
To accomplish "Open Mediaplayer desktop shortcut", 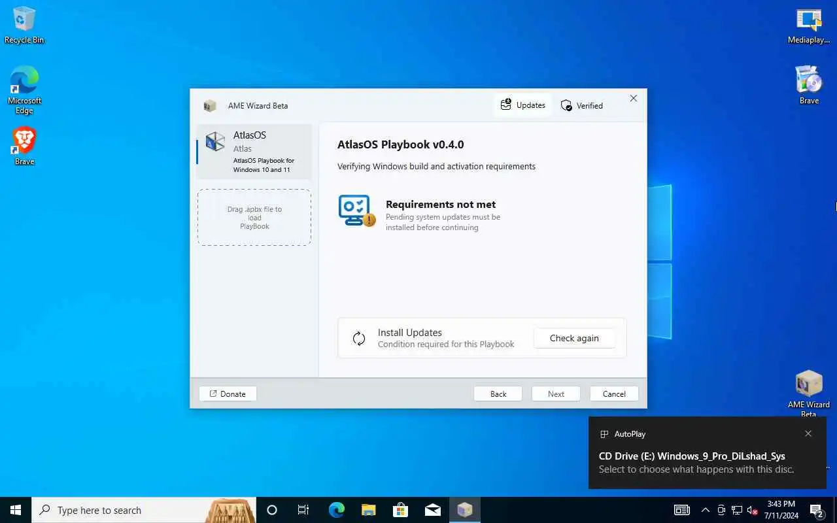I will 809,26.
